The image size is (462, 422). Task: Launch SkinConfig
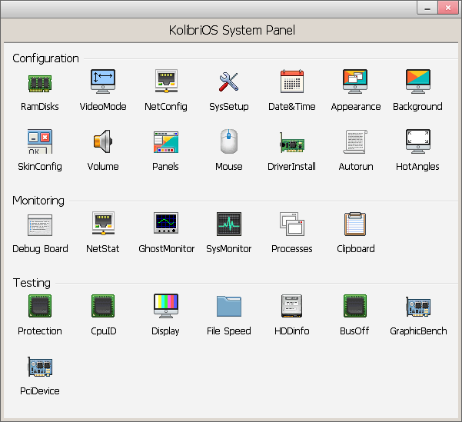pyautogui.click(x=40, y=141)
